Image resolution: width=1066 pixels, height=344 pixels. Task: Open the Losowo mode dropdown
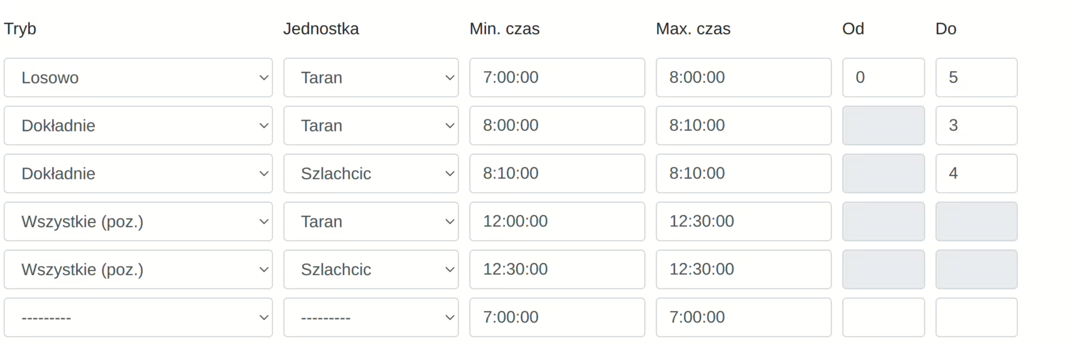(138, 78)
